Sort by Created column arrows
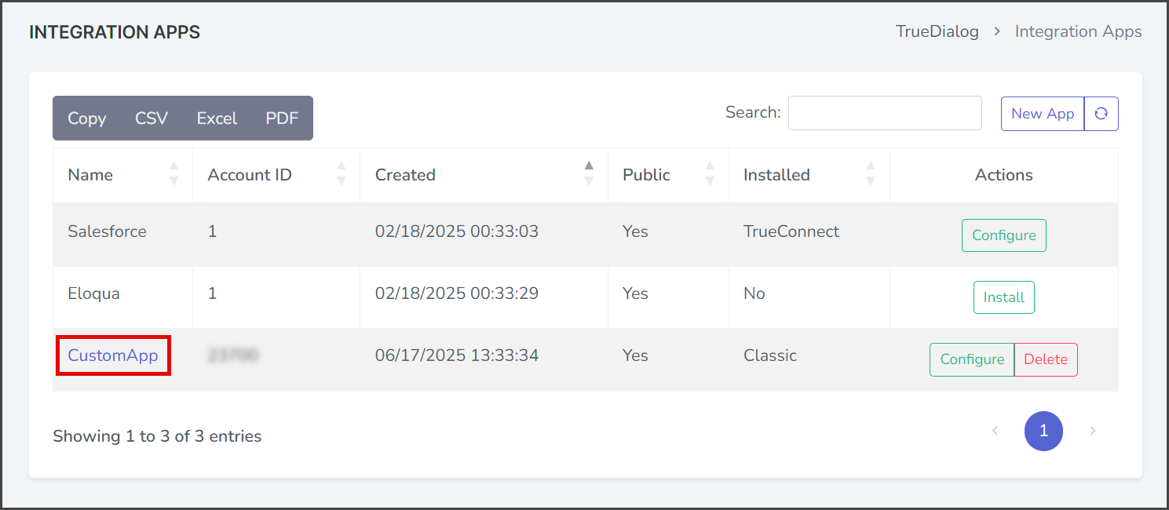1169x510 pixels. click(589, 173)
